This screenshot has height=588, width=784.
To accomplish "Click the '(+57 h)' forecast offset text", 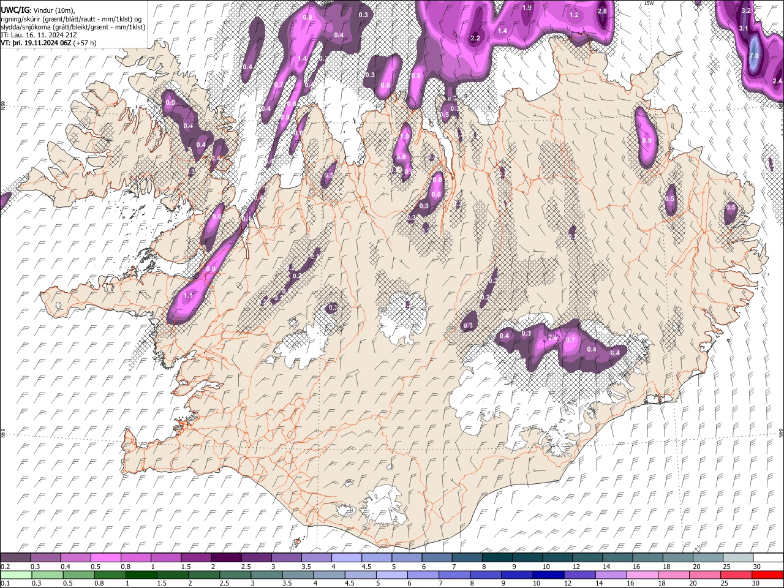I will click(85, 43).
